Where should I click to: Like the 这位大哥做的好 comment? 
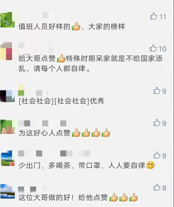(x=157, y=187)
